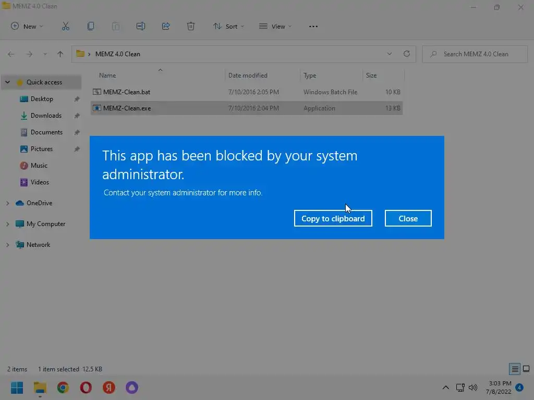Image resolution: width=534 pixels, height=400 pixels.
Task: Unpin Desktop using its pin icon
Action: click(x=77, y=99)
